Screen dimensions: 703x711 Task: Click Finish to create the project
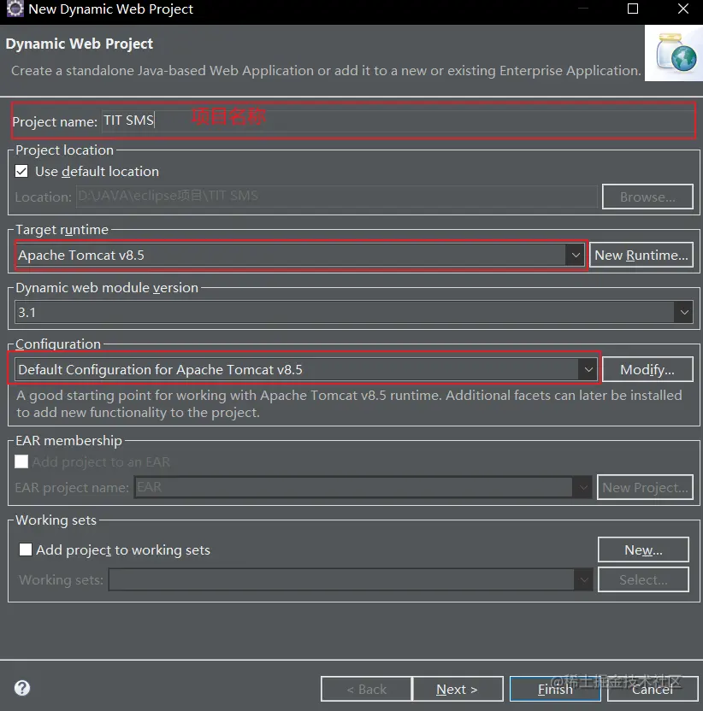[555, 689]
